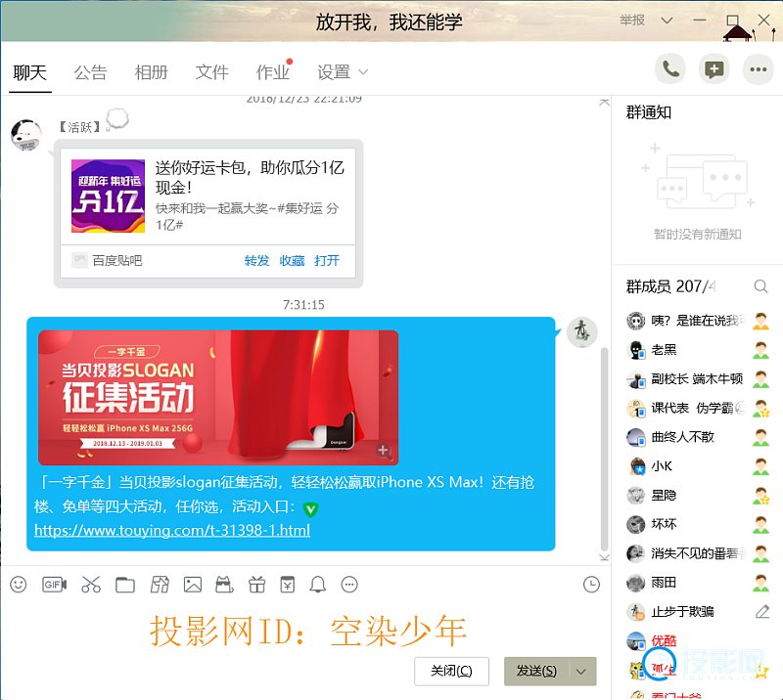783x700 pixels.
Task: Open the circled ellipsis more-tools icon
Action: (x=349, y=585)
